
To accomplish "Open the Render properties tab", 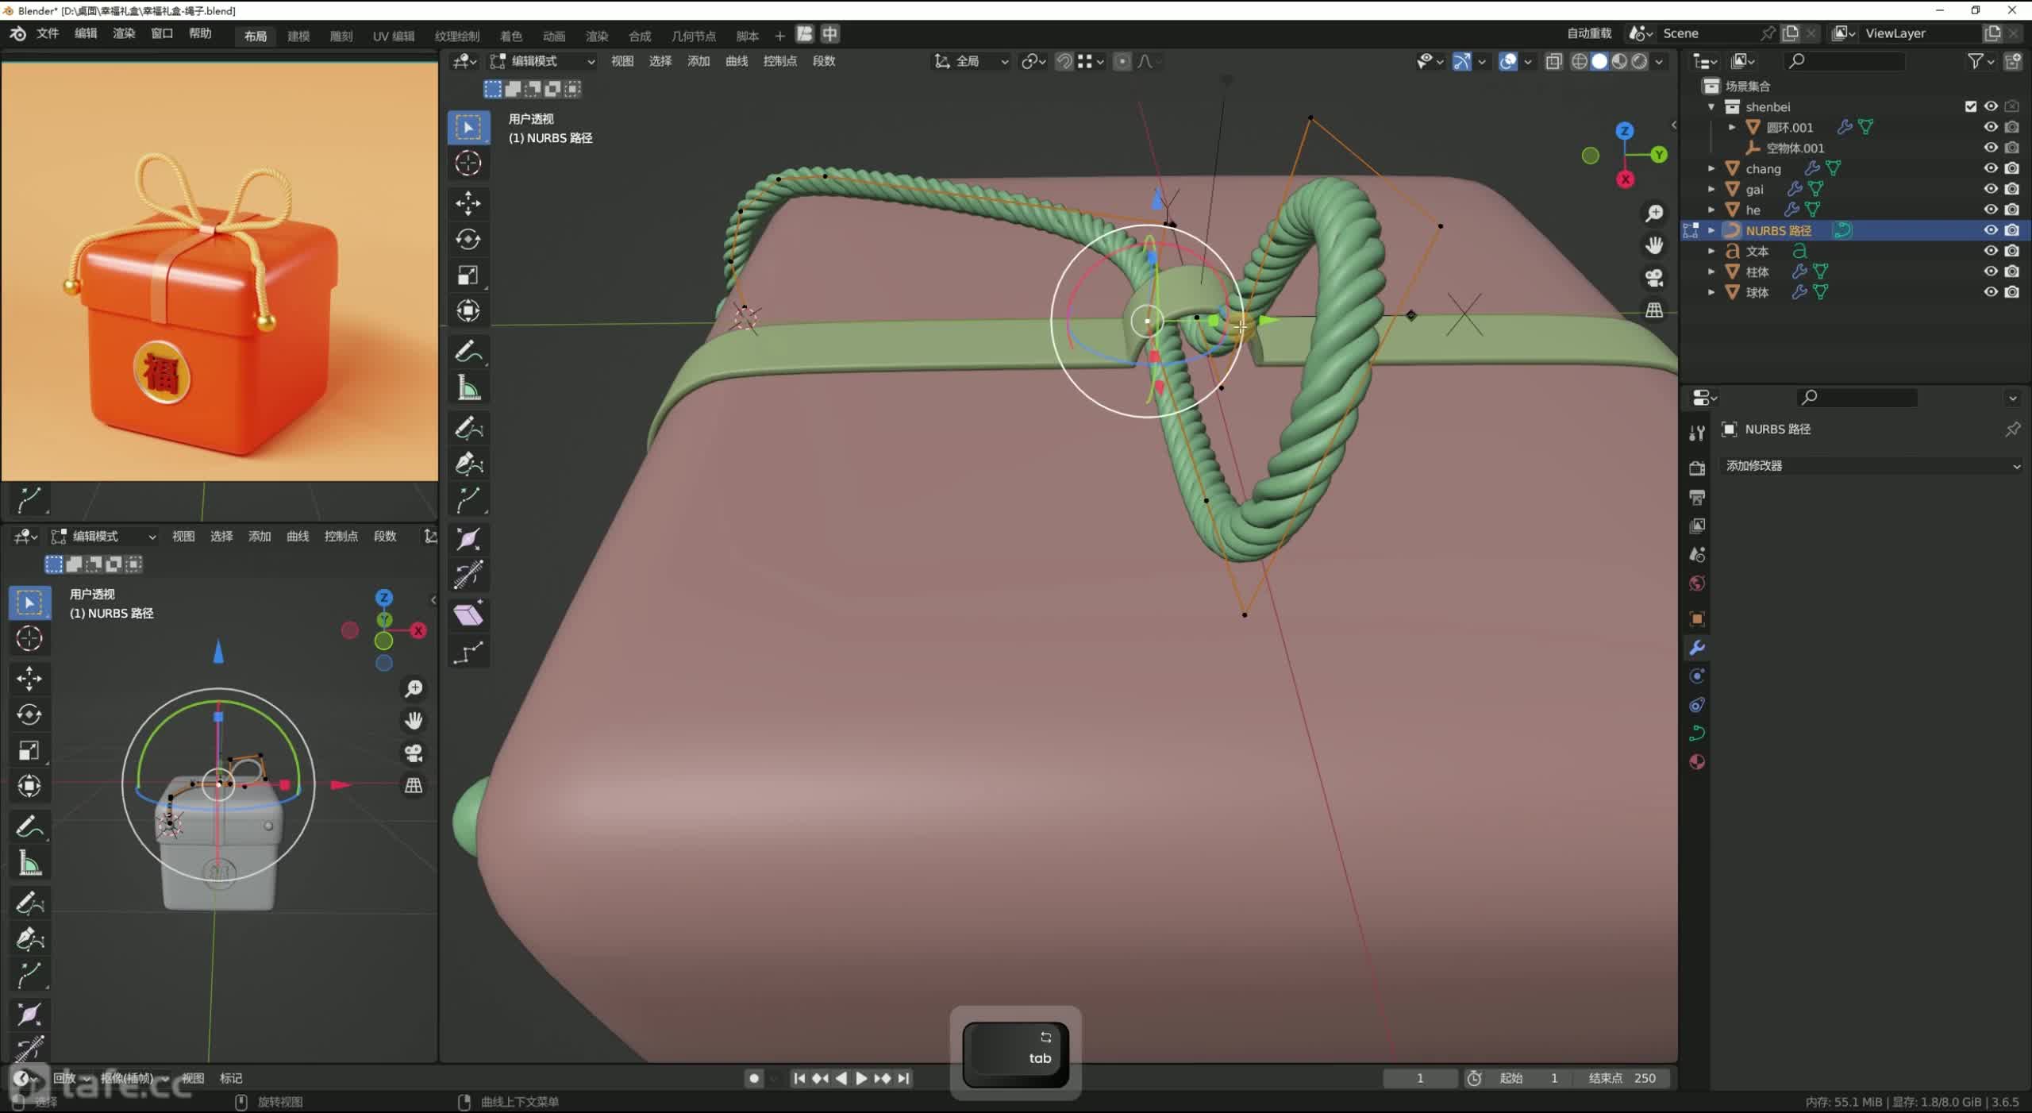I will pyautogui.click(x=1697, y=468).
